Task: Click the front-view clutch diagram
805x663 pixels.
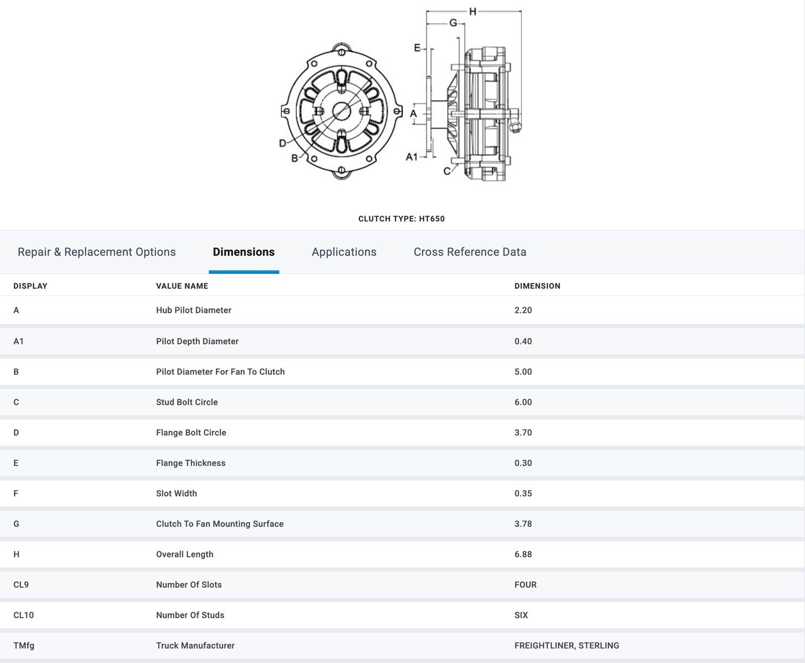Action: tap(341, 111)
